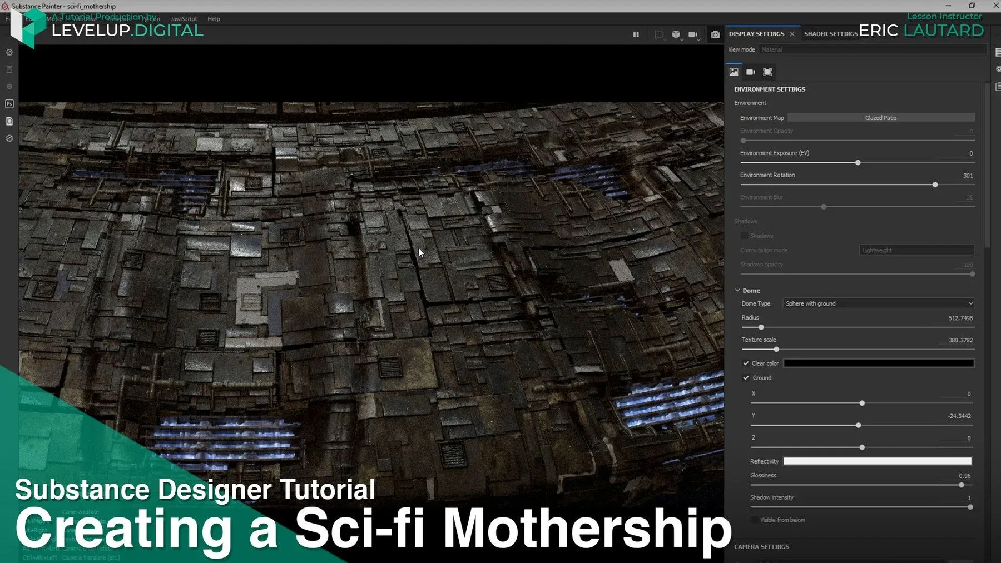This screenshot has width=1001, height=563.
Task: Open the View mode dropdown
Action: coord(873,49)
